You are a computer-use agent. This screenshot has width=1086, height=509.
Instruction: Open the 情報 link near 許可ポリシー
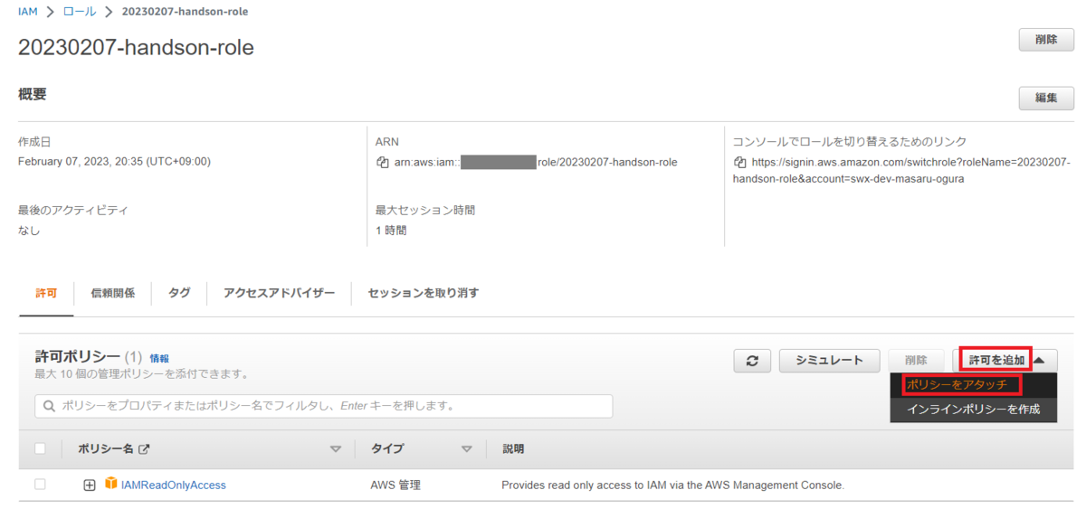(x=159, y=359)
